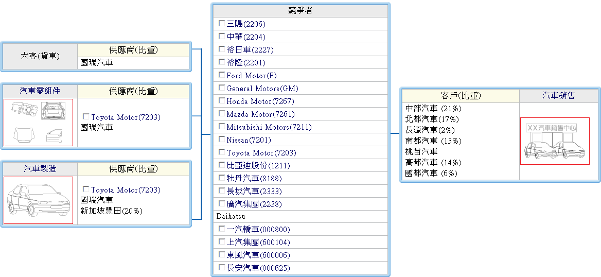Viewport: 601px width, 277px height.
Task: Select the 東風汽車(600006) checkbox
Action: [222, 255]
